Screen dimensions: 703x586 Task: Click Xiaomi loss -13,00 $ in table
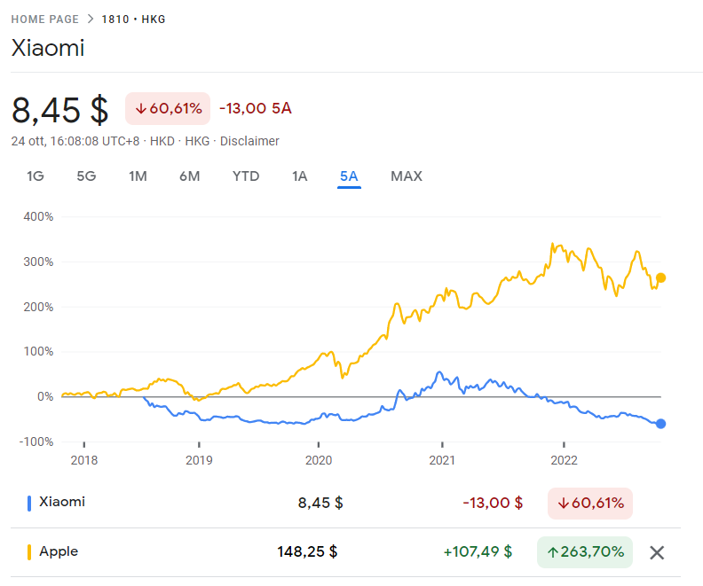493,503
